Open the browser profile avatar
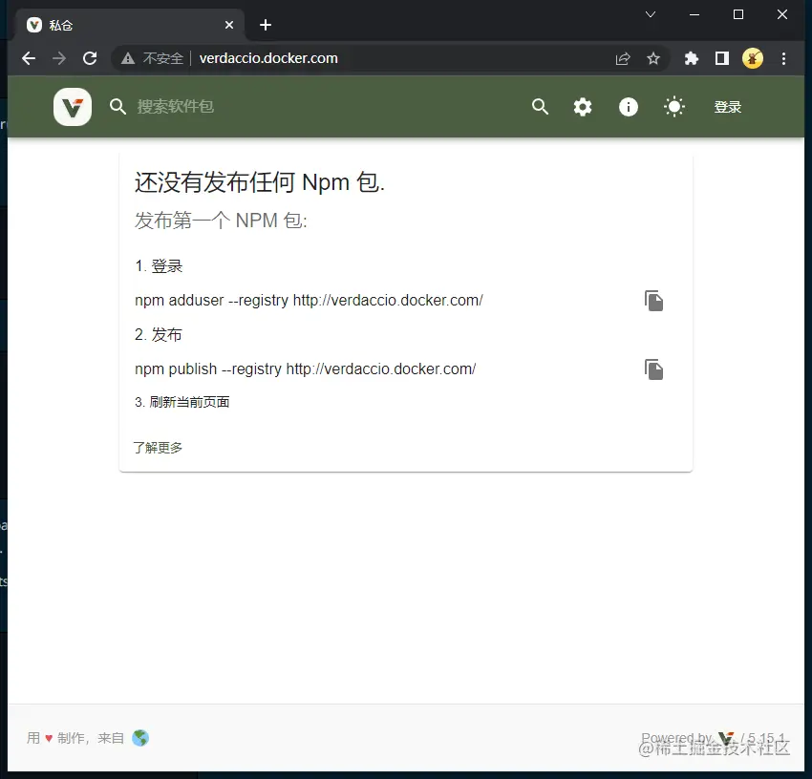812x779 pixels. coord(753,58)
